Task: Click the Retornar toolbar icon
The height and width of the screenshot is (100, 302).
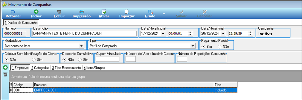Action: pos(13,12)
